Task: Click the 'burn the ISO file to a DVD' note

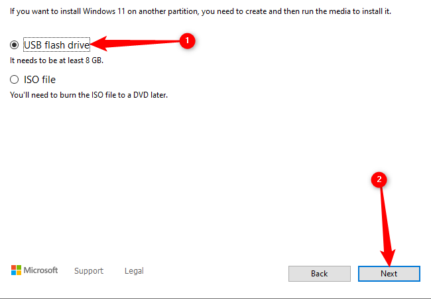Action: point(90,95)
